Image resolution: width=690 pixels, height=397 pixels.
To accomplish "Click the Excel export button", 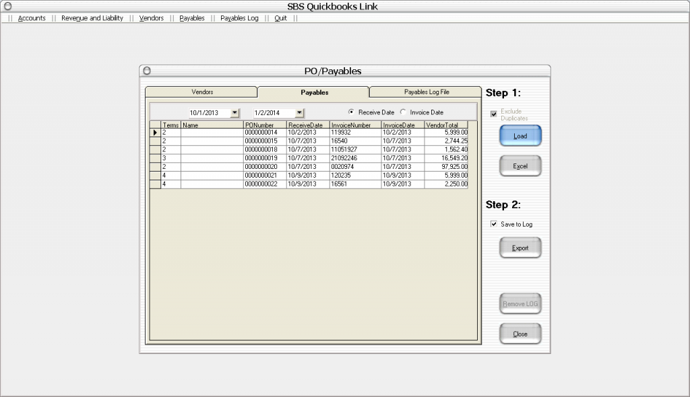I will tap(520, 166).
